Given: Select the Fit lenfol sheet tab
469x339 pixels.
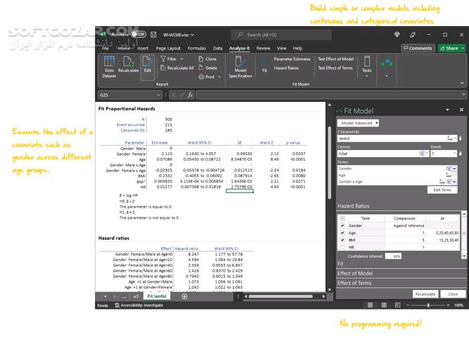Looking at the screenshot, I should click(157, 296).
